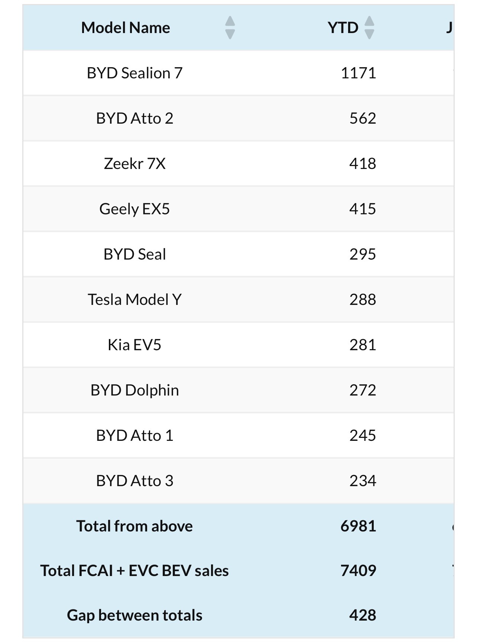Select the BYD Seal row name

point(134,254)
